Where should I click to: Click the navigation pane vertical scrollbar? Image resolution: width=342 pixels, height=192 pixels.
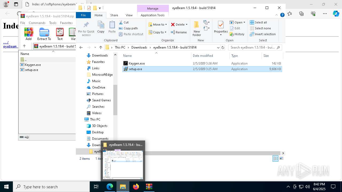[x=115, y=100]
